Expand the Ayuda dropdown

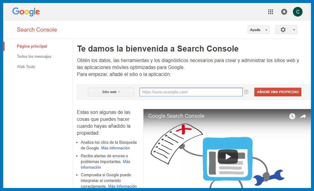[258, 30]
